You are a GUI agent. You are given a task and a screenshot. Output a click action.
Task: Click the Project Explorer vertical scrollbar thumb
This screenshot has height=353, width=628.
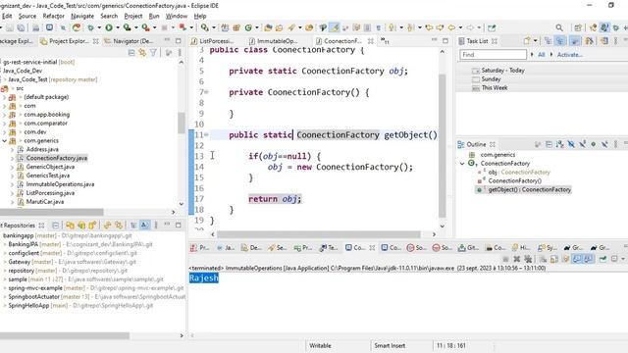[x=181, y=123]
